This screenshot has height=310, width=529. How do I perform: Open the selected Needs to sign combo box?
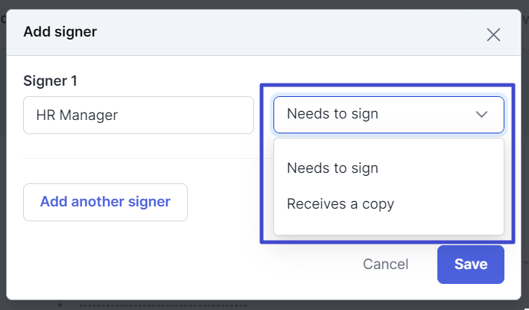pyautogui.click(x=389, y=115)
